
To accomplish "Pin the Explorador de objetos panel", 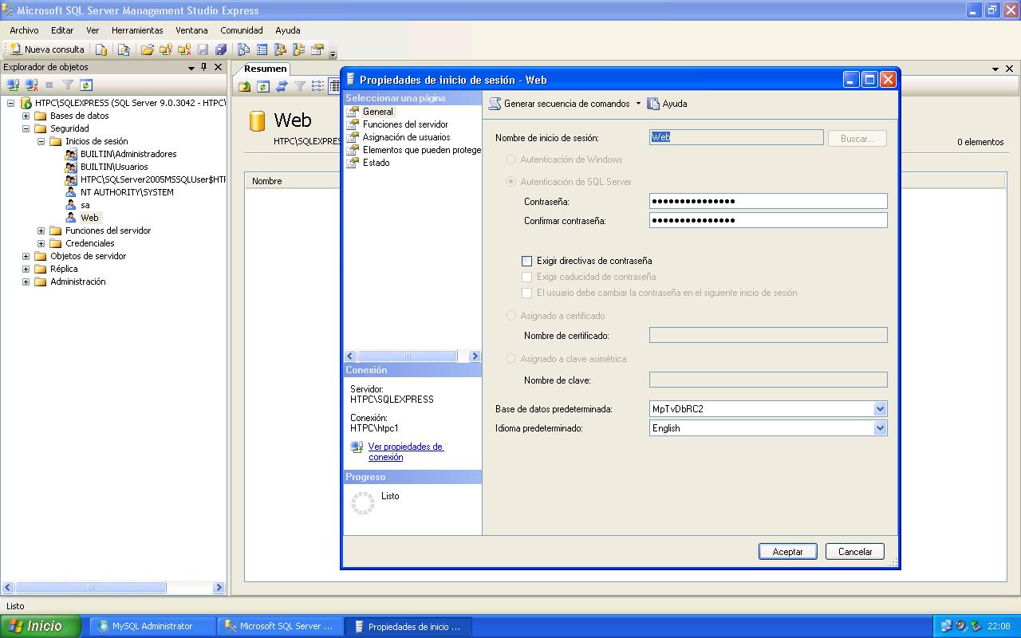I will [x=204, y=68].
